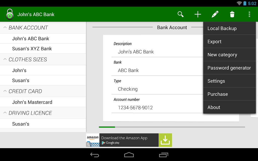This screenshot has width=258, height=161.
Task: Tap the three-dot overflow menu icon
Action: point(249,14)
